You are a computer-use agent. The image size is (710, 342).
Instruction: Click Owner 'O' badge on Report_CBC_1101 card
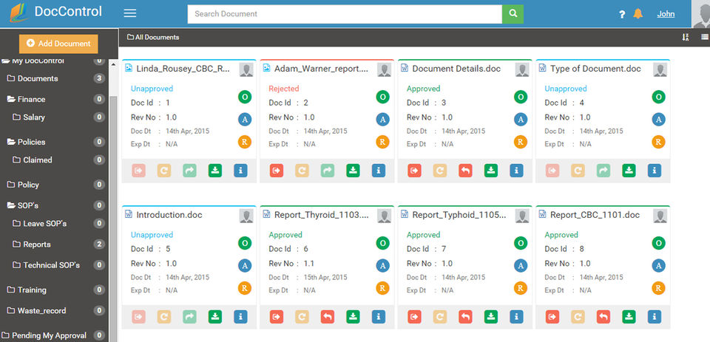click(x=658, y=243)
